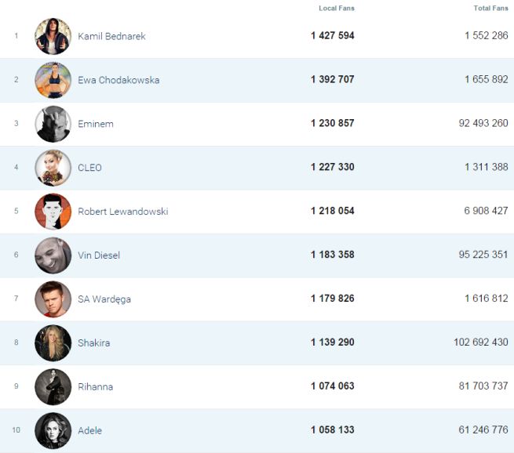Click Kamil Bednarek's profile avatar
Screen dimensions: 514x453
[x=53, y=36]
